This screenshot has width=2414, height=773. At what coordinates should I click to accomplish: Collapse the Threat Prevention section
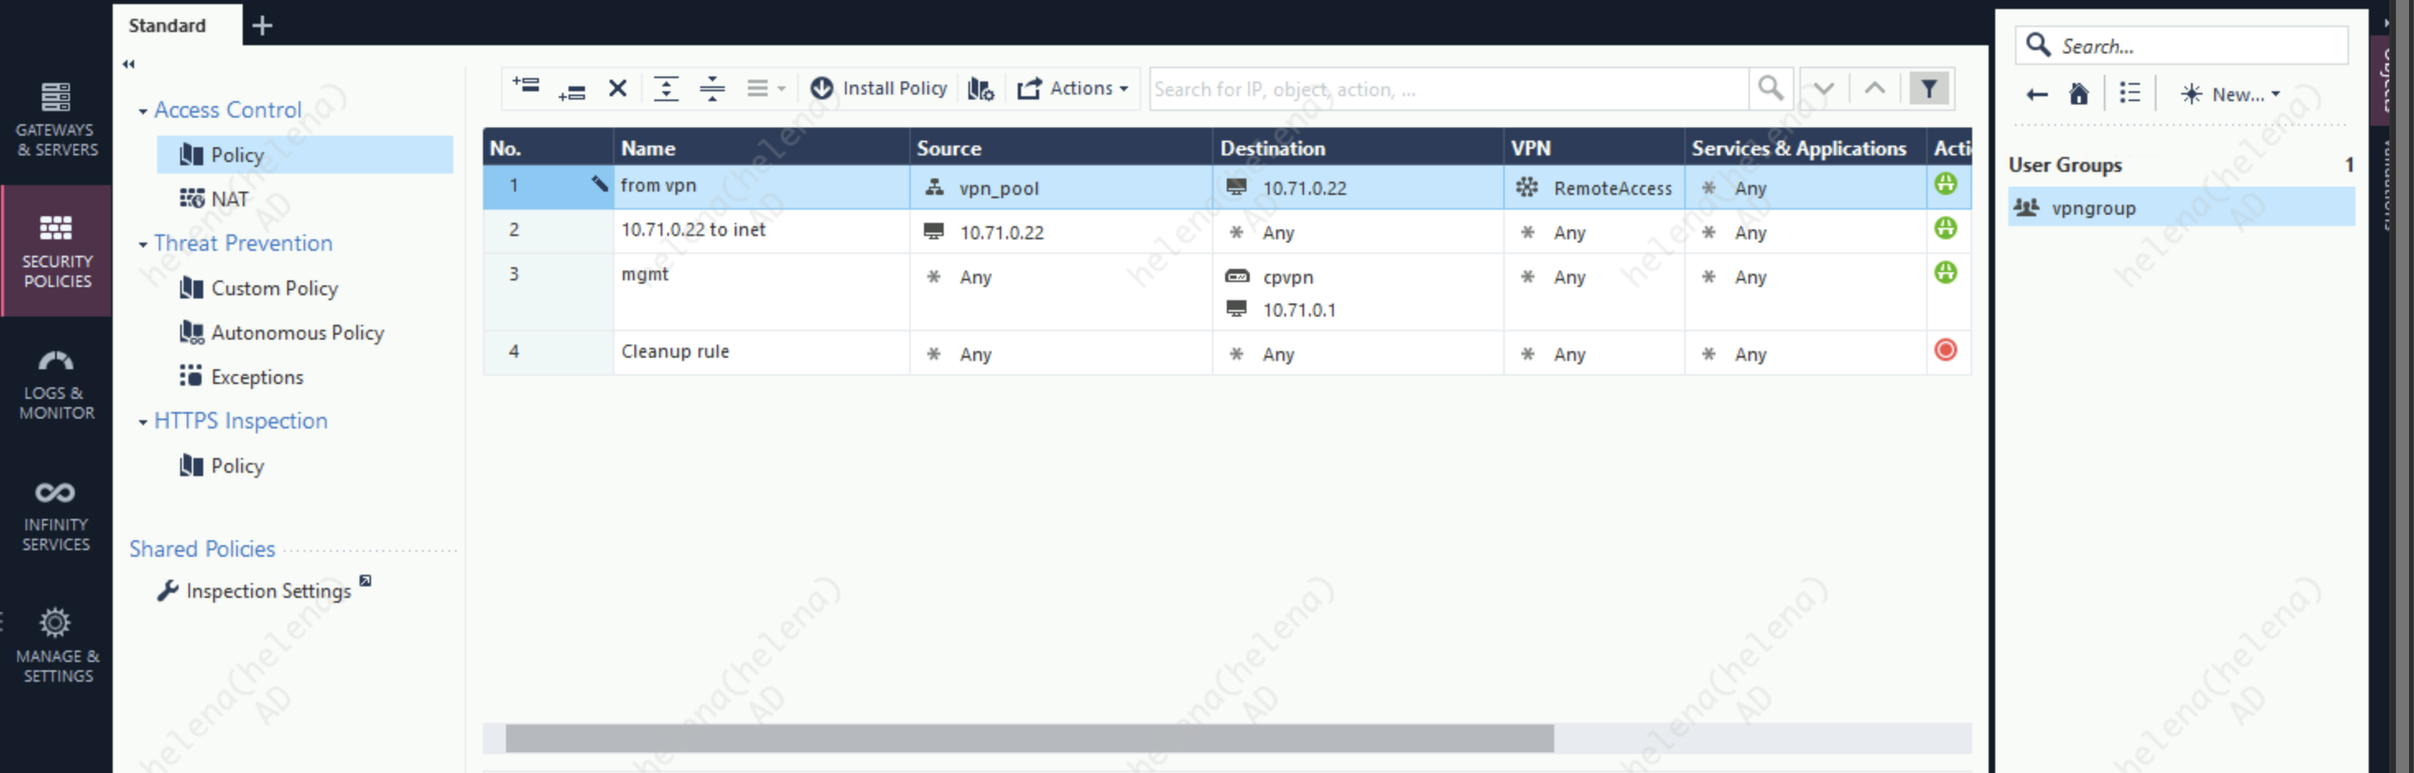pos(142,244)
